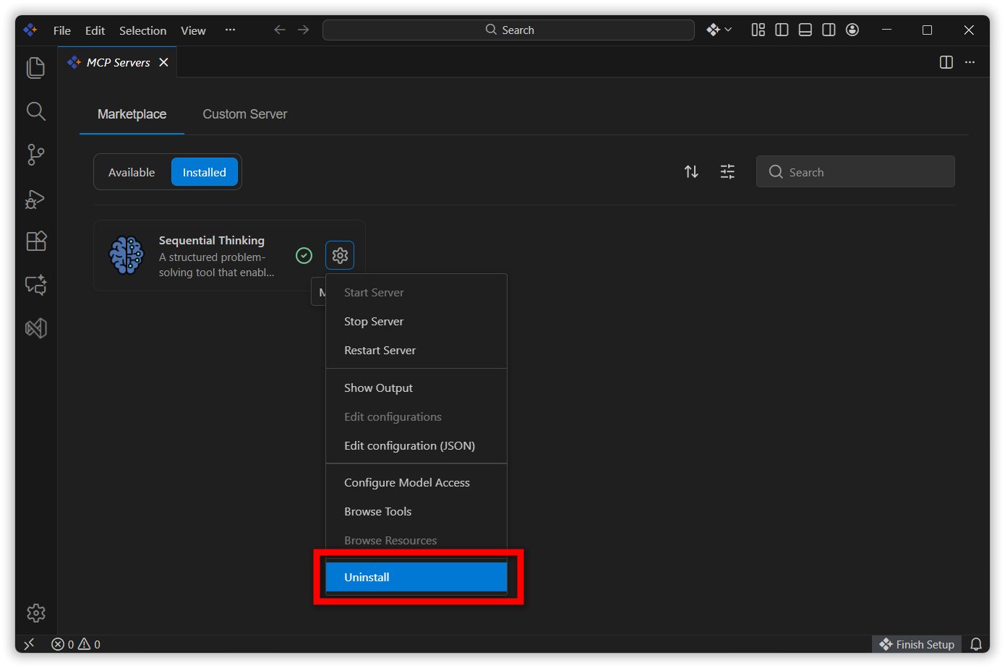Click Finish Setup in status bar
Screen dimensions: 1005x668
917,644
